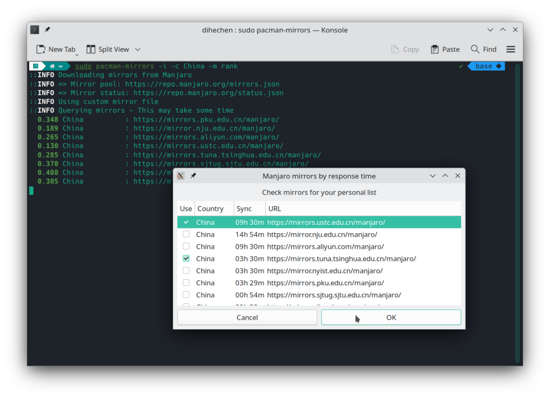Expand the Split View dropdown chevron
Screen dimensions: 550x398
[x=138, y=50]
